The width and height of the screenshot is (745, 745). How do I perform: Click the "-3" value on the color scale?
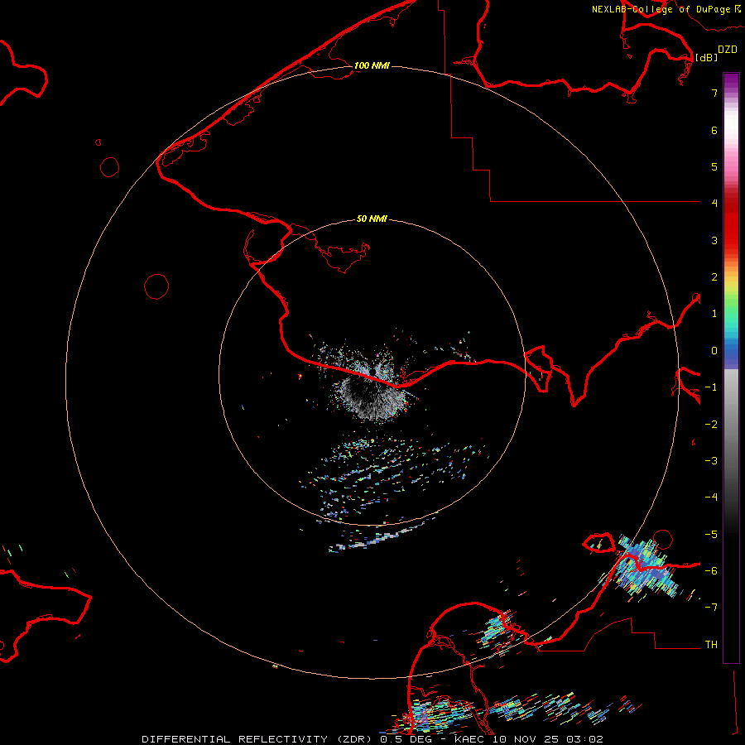711,461
